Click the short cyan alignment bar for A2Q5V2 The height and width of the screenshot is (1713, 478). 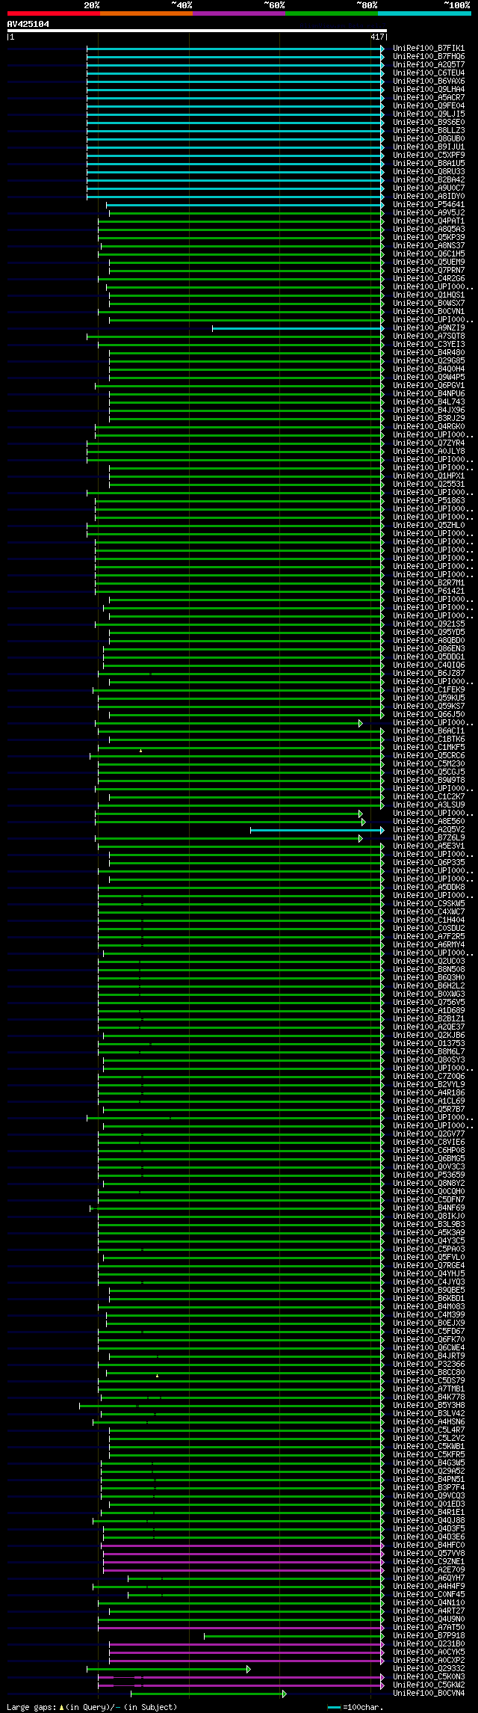[317, 830]
